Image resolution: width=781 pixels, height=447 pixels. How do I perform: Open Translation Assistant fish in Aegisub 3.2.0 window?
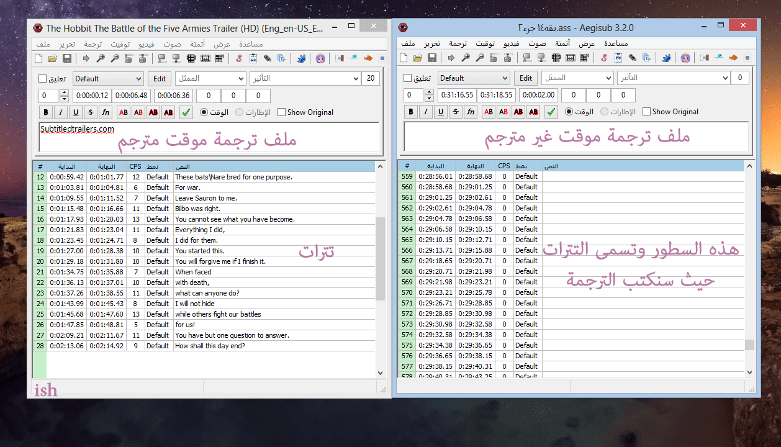[x=733, y=58]
